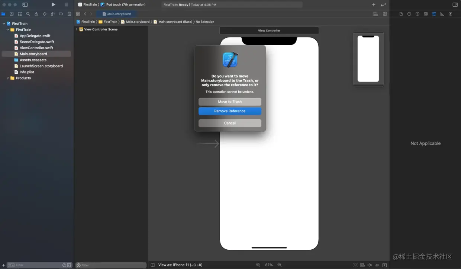Expand View Controller Scene in outline
The height and width of the screenshot is (269, 461).
tap(77, 29)
